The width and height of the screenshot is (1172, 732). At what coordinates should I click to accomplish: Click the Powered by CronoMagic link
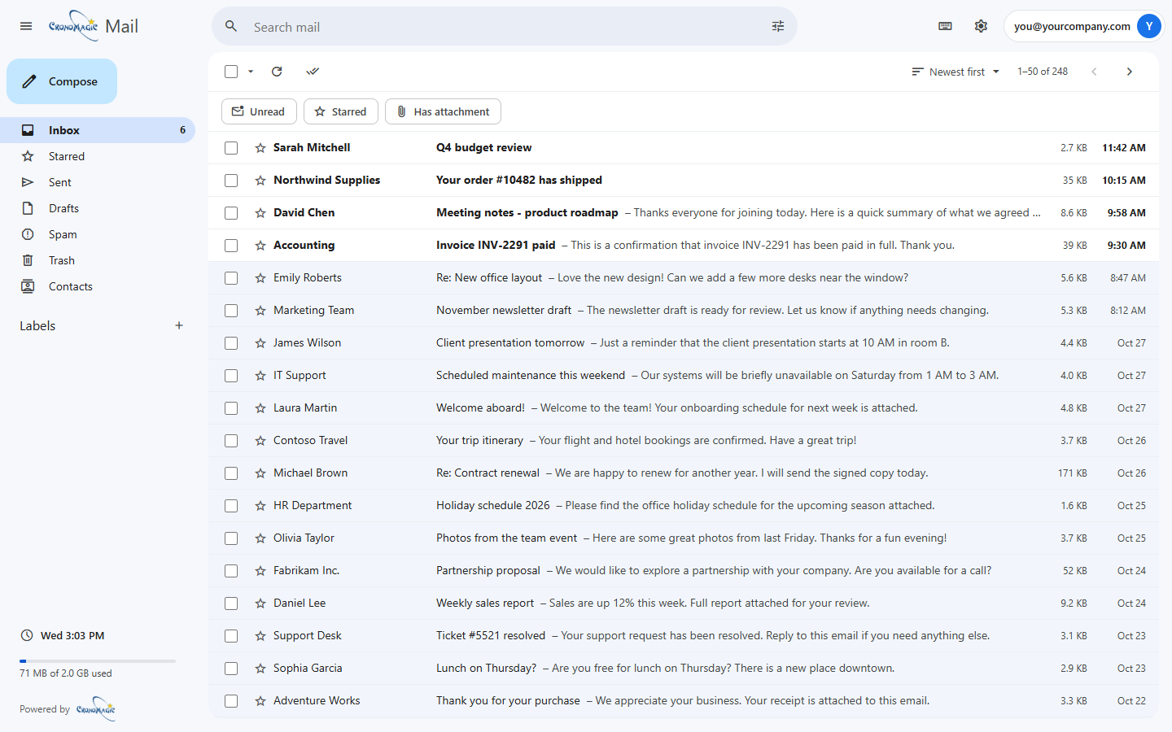[x=68, y=709]
